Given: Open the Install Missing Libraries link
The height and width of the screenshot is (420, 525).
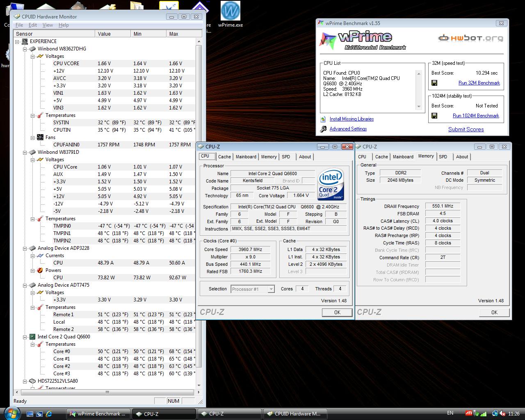Looking at the screenshot, I should coord(352,119).
